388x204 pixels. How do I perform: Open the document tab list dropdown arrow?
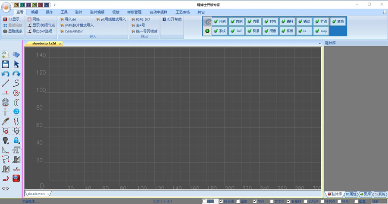319,43
